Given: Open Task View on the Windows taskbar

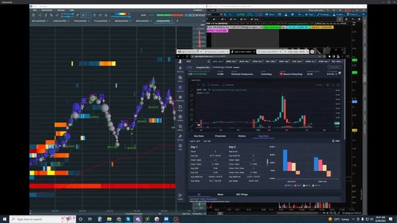Looking at the screenshot, I should tap(90, 219).
